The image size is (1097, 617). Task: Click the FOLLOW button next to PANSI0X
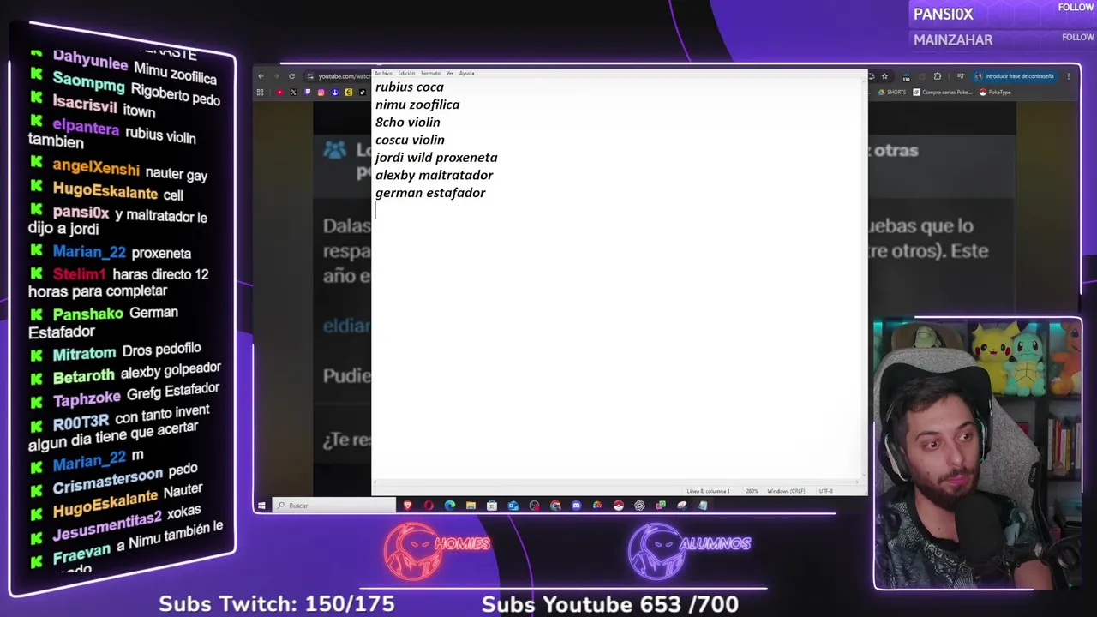pos(1076,8)
